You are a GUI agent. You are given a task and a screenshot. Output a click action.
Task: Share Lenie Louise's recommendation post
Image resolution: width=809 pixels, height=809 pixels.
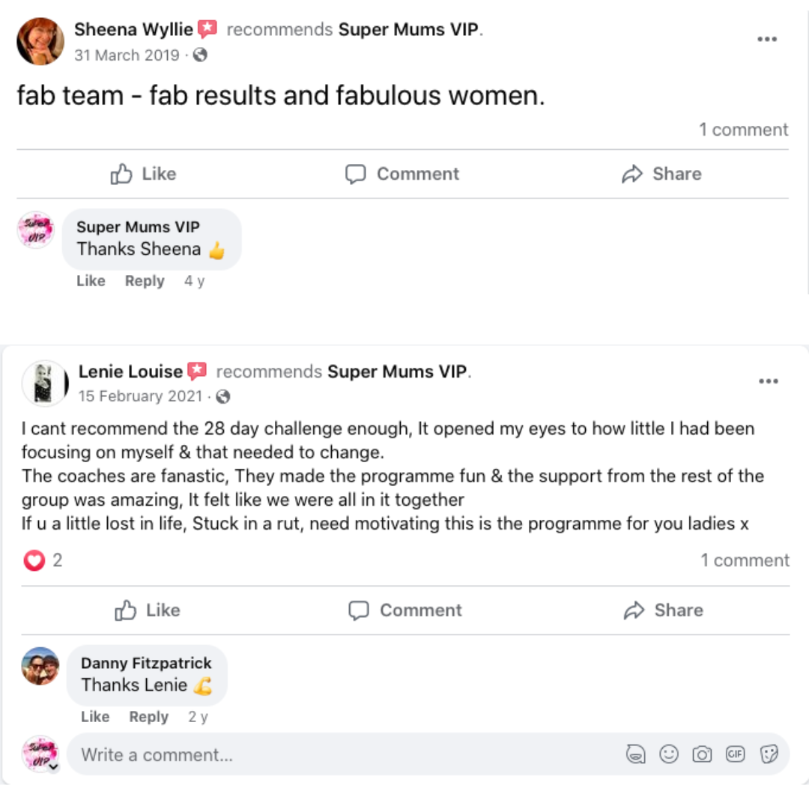point(663,610)
